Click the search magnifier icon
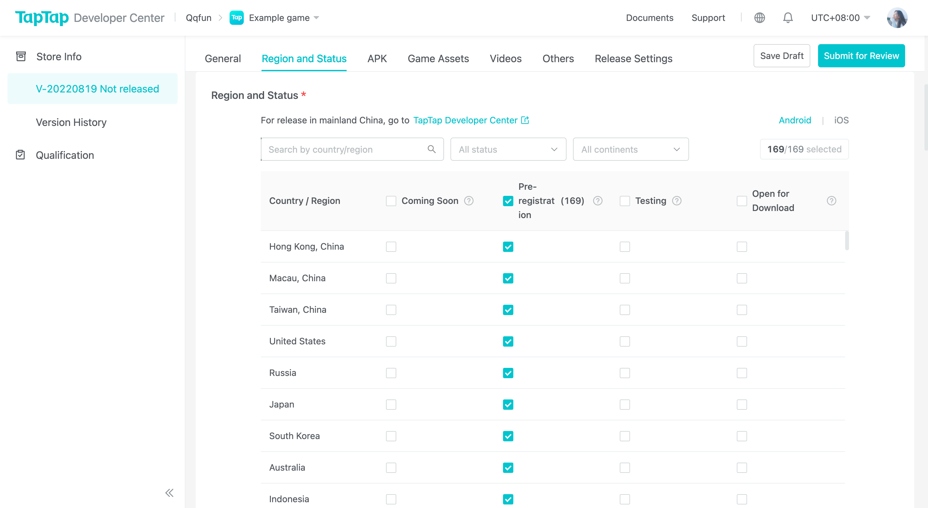This screenshot has width=928, height=508. pyautogui.click(x=431, y=149)
